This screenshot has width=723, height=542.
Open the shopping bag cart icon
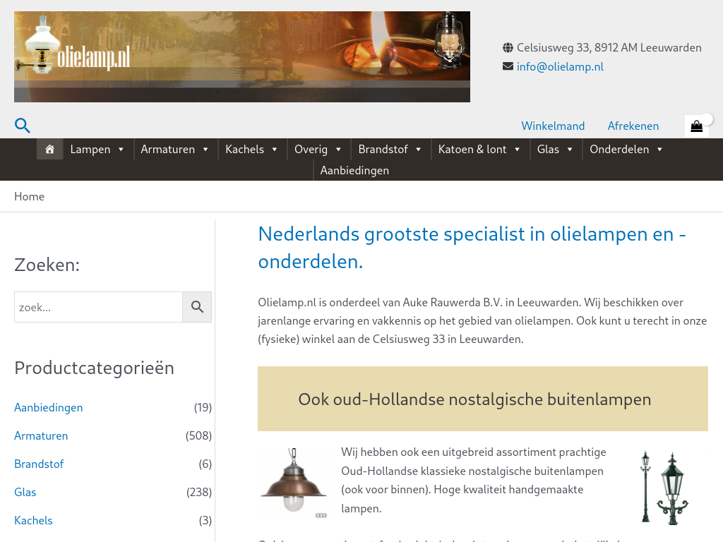point(696,126)
